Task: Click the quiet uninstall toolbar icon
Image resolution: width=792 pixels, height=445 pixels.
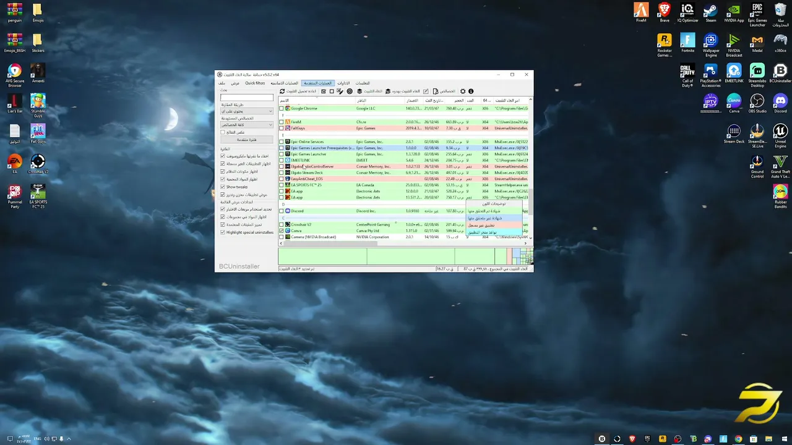Action: click(x=388, y=91)
